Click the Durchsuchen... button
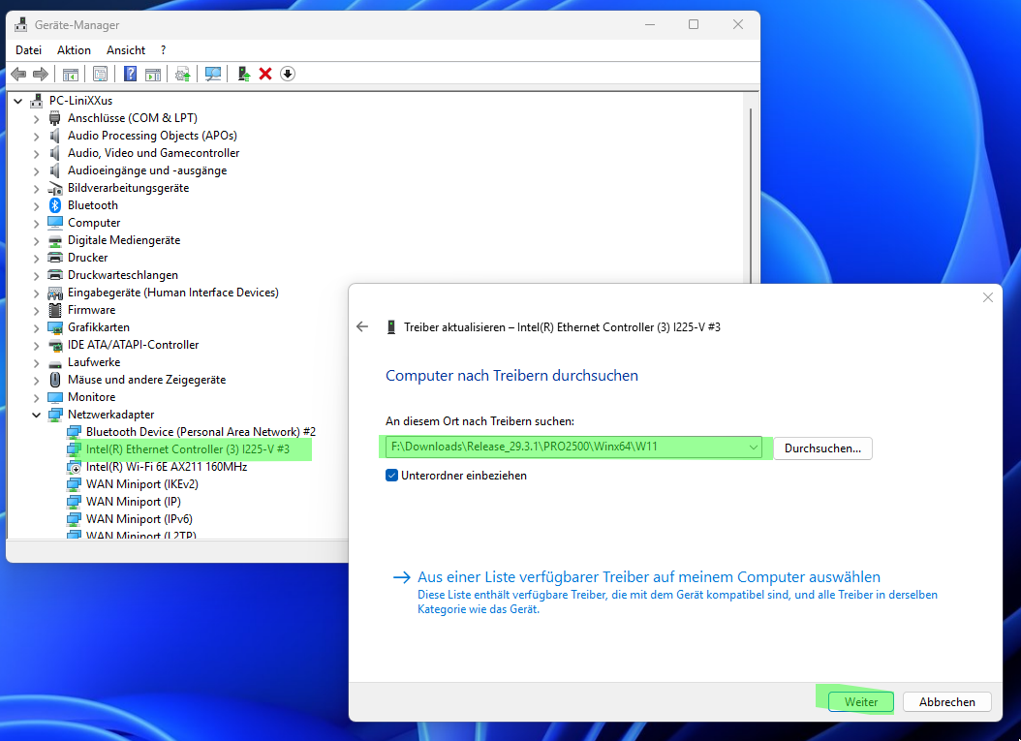 click(822, 448)
